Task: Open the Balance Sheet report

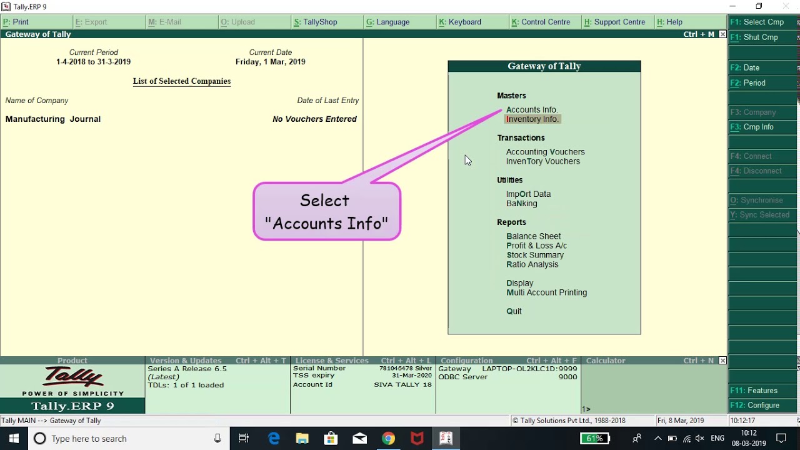Action: (x=534, y=236)
